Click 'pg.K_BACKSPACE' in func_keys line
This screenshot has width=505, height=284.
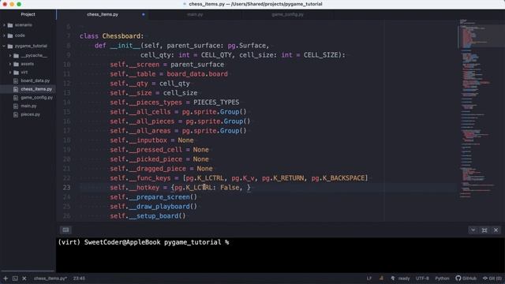338,178
